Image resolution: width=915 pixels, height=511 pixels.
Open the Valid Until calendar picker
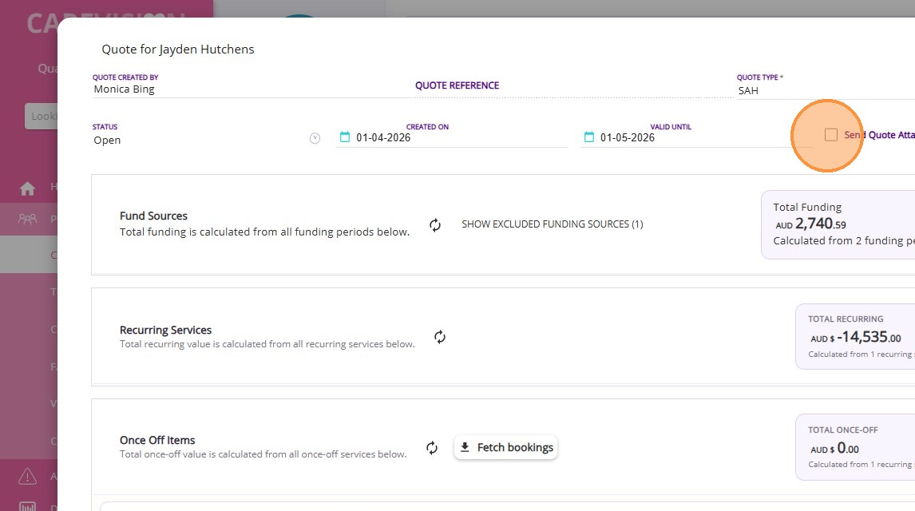pyautogui.click(x=589, y=137)
